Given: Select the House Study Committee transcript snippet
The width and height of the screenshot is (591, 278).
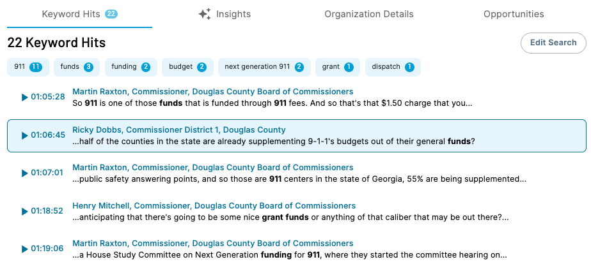Looking at the screenshot, I should (x=290, y=255).
